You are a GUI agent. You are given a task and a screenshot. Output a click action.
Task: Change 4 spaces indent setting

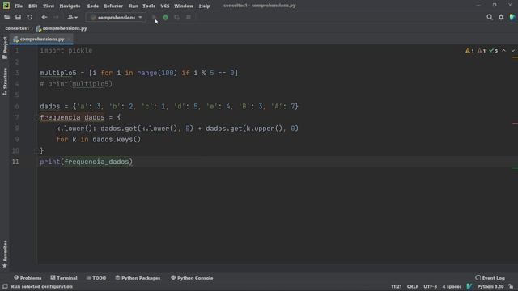click(452, 286)
